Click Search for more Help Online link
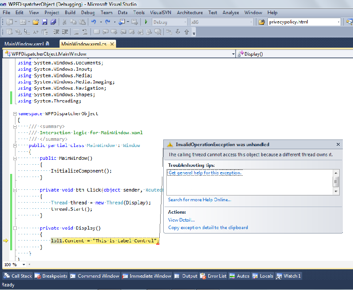The height and width of the screenshot is (290, 353). 200,200
